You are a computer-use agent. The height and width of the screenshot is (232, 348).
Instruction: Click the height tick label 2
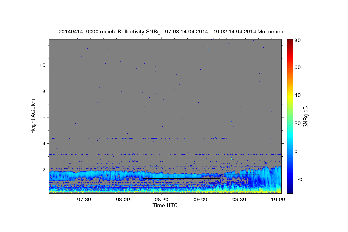(44, 170)
